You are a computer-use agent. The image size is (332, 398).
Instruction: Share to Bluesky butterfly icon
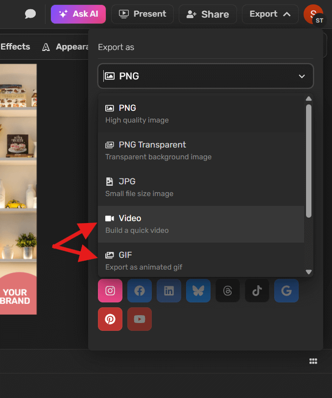click(198, 290)
